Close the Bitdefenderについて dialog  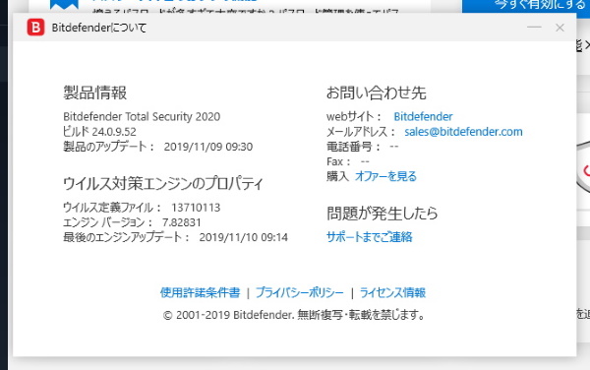tap(560, 28)
